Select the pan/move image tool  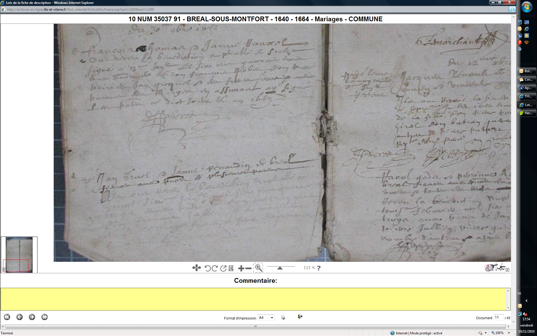click(x=196, y=268)
